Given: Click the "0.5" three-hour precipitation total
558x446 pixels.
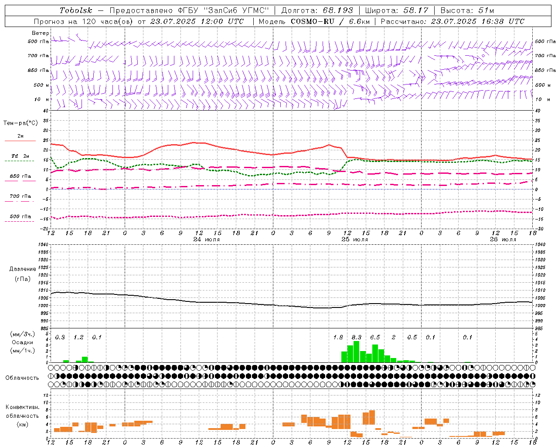Looking at the screenshot, I should (412, 337).
